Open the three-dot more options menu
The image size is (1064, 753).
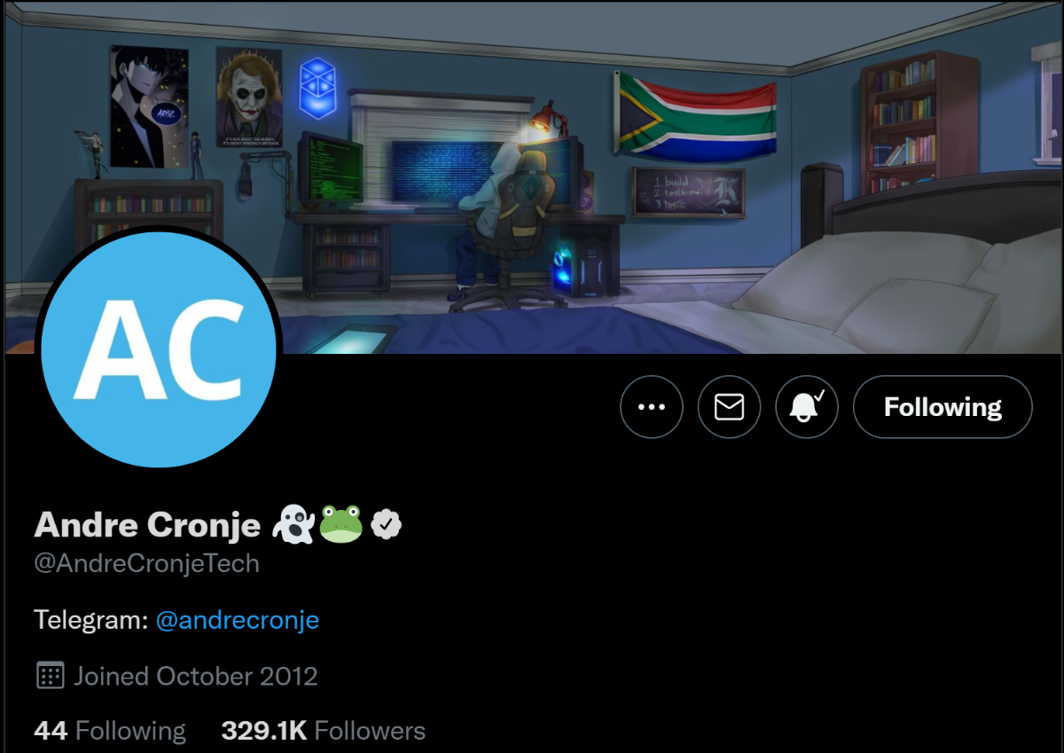(652, 407)
